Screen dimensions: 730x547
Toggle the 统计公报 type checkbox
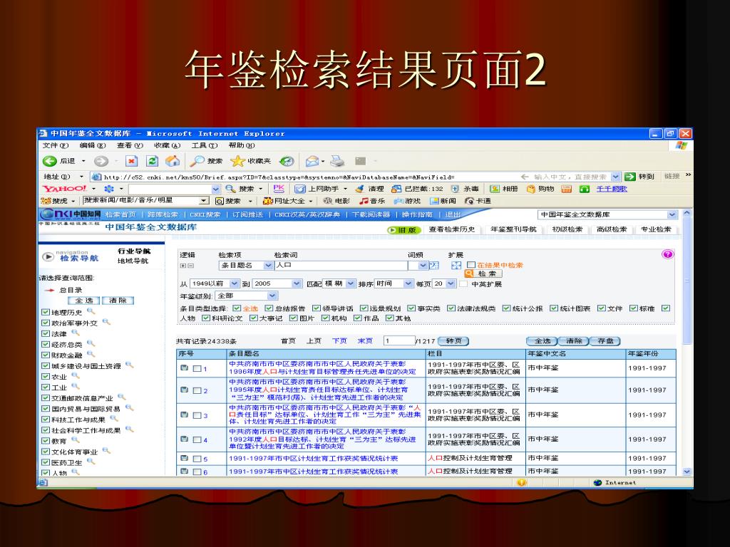[x=507, y=308]
